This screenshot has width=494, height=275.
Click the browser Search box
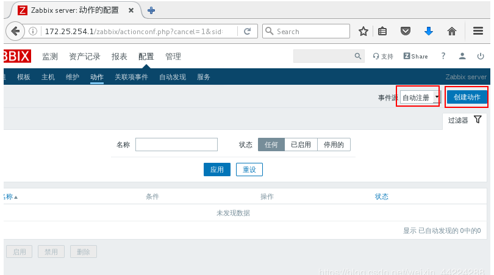[x=306, y=31]
